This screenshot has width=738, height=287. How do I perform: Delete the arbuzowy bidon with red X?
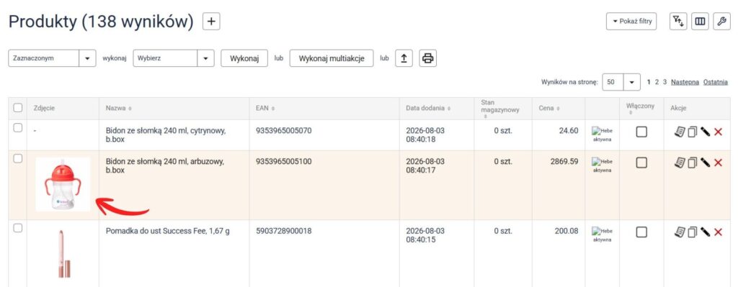(718, 163)
